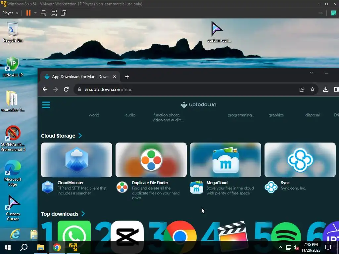The image size is (339, 254).
Task: Bookmark this page with the star
Action: point(313,89)
